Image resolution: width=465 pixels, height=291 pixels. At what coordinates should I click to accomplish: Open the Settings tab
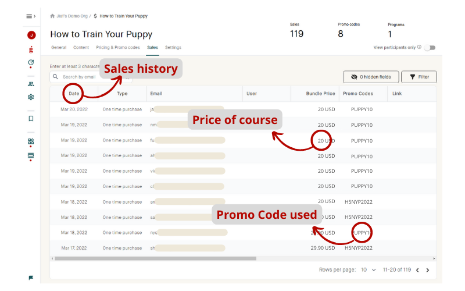173,48
